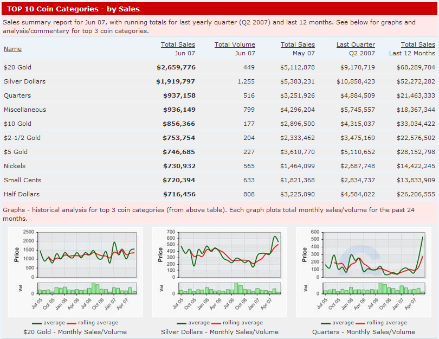Click green average legend under Quarters chart
Image resolution: width=439 pixels, height=339 pixels.
tap(337, 323)
